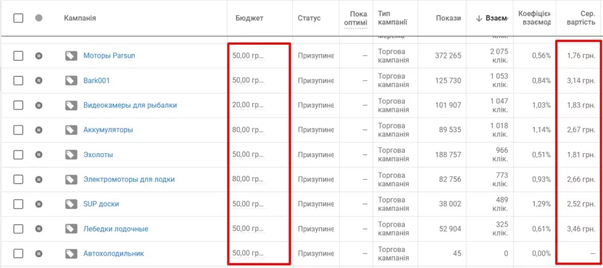Click the 188 757 impressions cell

[x=448, y=155]
